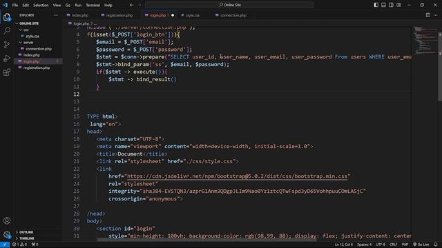Screen dimensions: 442x248
Task: Open the bootstrap CDN link in code
Action: coord(237,176)
